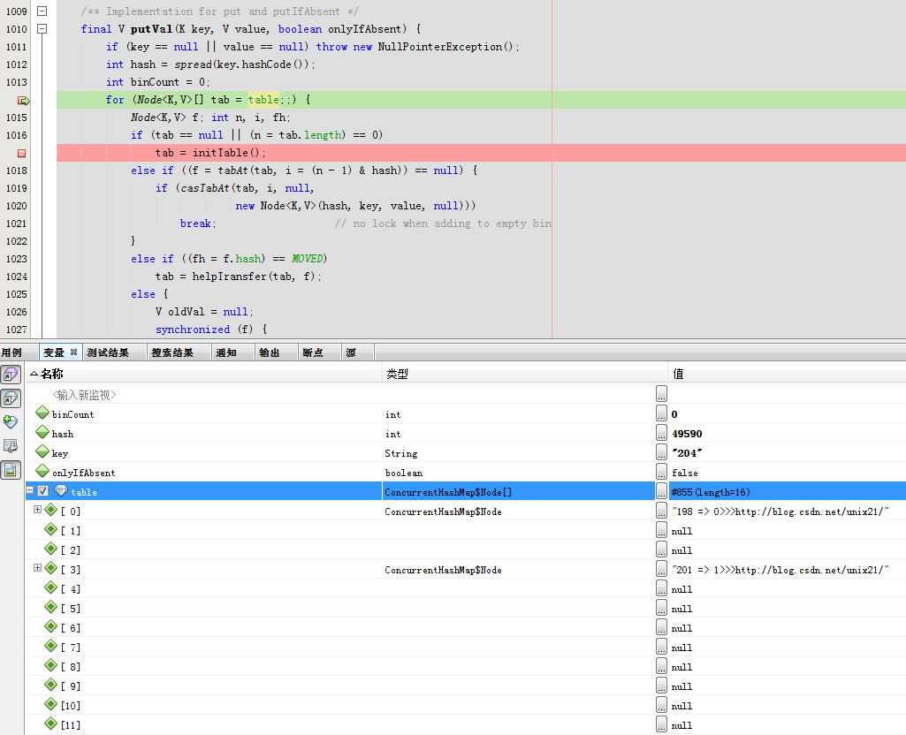Click the ConcurrentHashMap$Node[] type cell
Viewport: 906px width, 735px height.
click(x=448, y=492)
